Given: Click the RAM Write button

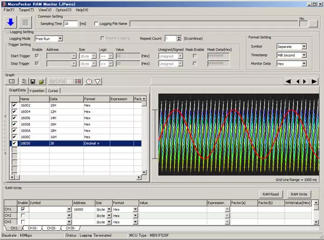Looking at the screenshot, I should click(298, 194).
